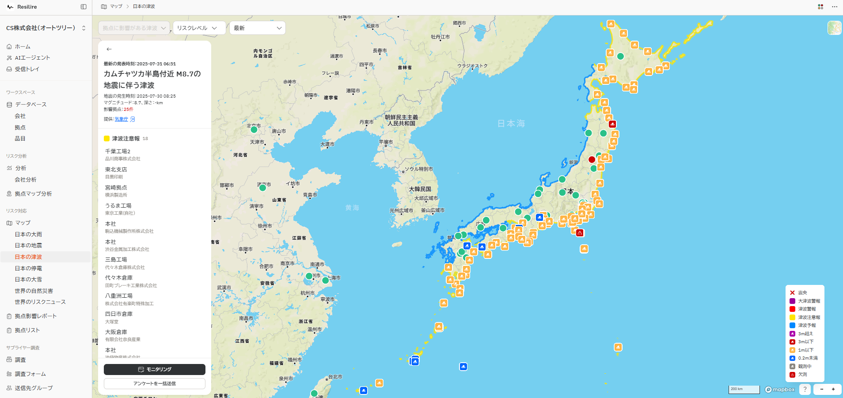Screen dimensions: 843x398
Task: Open the 拠点に影響がある津波 dropdown
Action: (x=134, y=28)
